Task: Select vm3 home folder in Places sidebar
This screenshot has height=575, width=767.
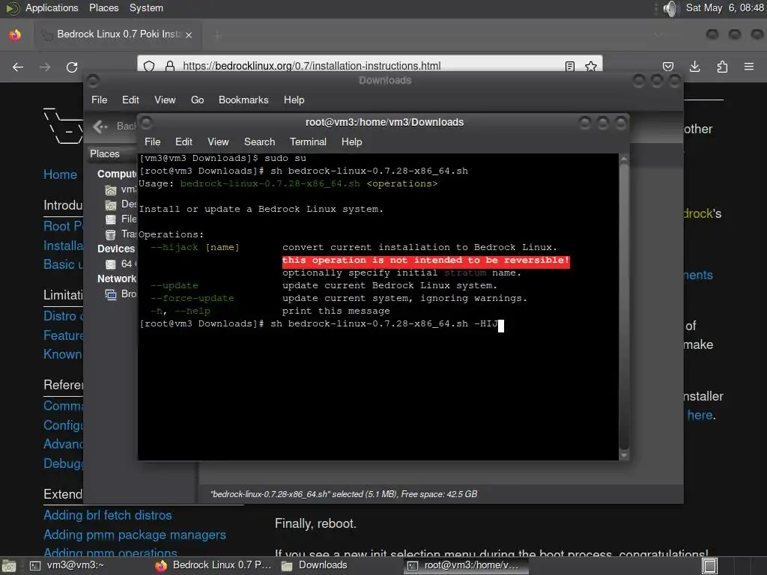Action: click(x=121, y=189)
